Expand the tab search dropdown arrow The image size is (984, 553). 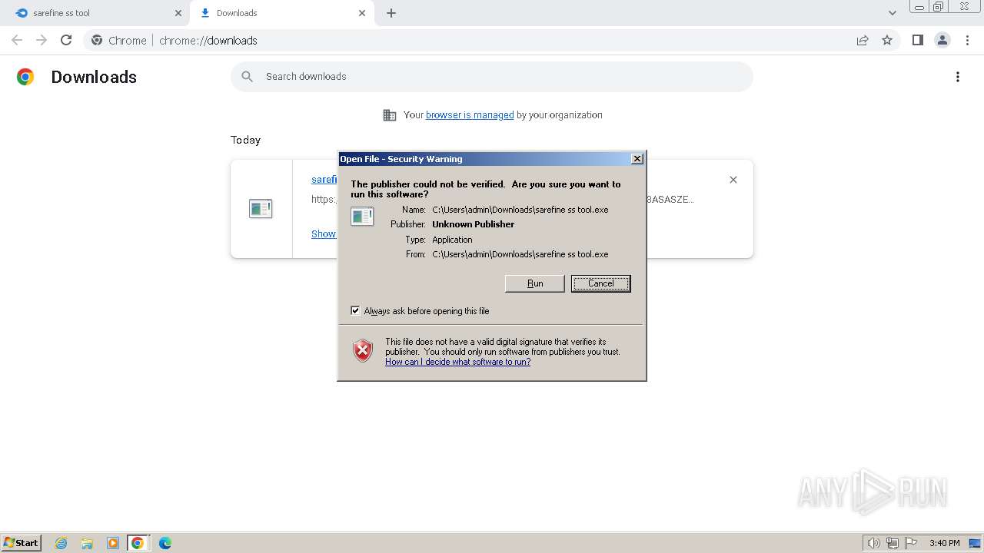tap(892, 13)
